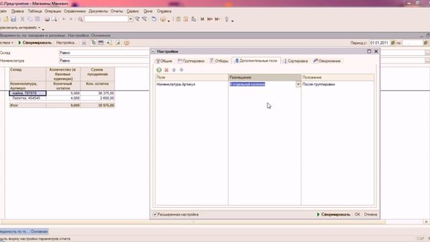Switch to the Отборы tab
The width and height of the screenshot is (430, 242).
(219, 61)
